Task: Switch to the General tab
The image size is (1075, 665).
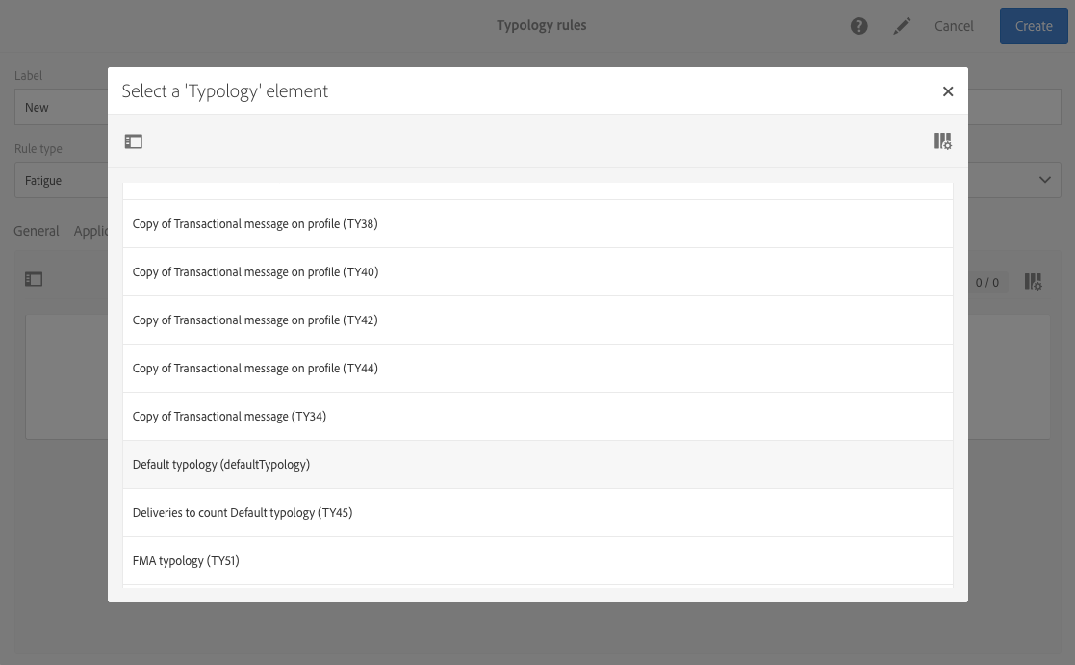Action: 37,231
